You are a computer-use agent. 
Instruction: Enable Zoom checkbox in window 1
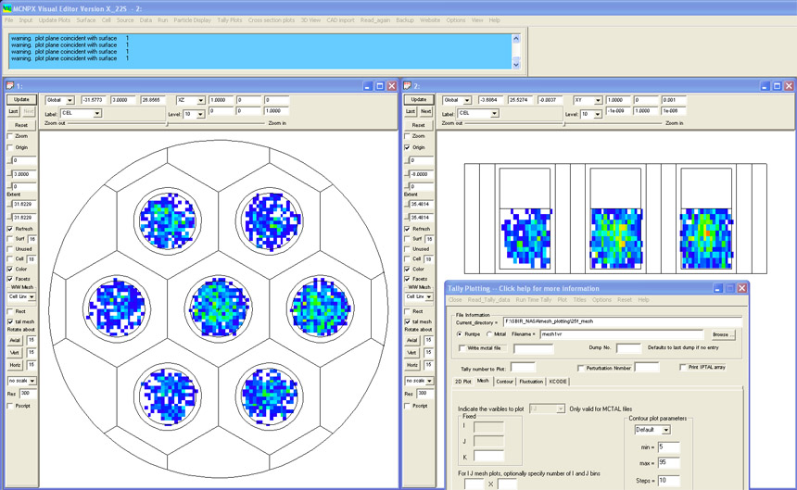pos(10,136)
